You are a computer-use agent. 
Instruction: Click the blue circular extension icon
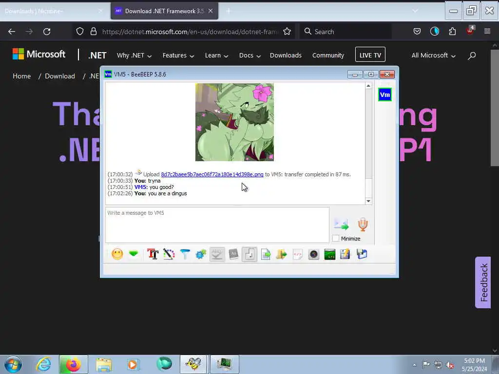click(x=434, y=31)
